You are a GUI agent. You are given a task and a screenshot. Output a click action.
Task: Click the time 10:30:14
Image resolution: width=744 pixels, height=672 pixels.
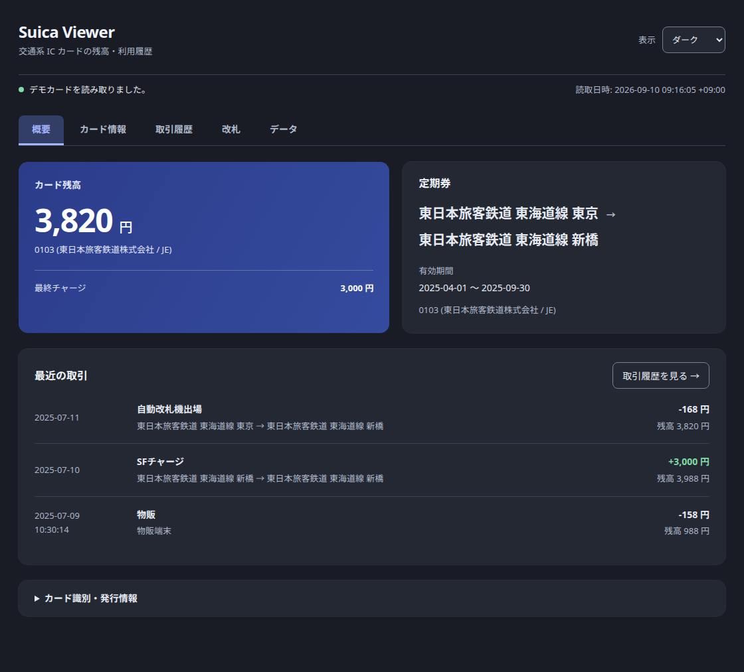point(52,530)
